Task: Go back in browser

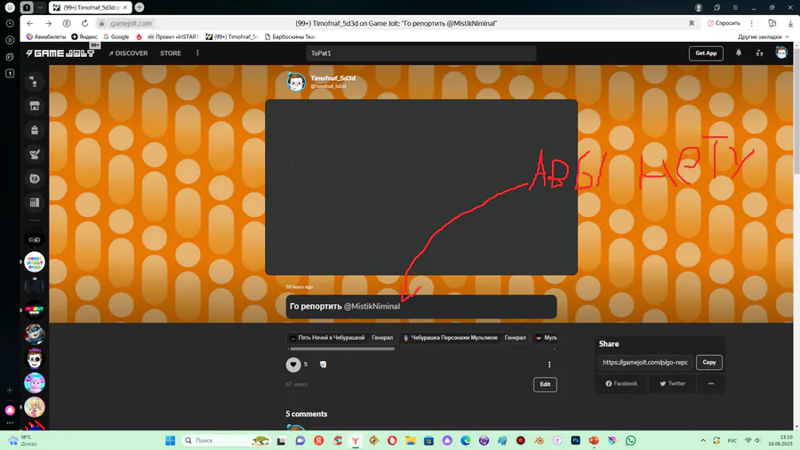Action: click(x=30, y=23)
